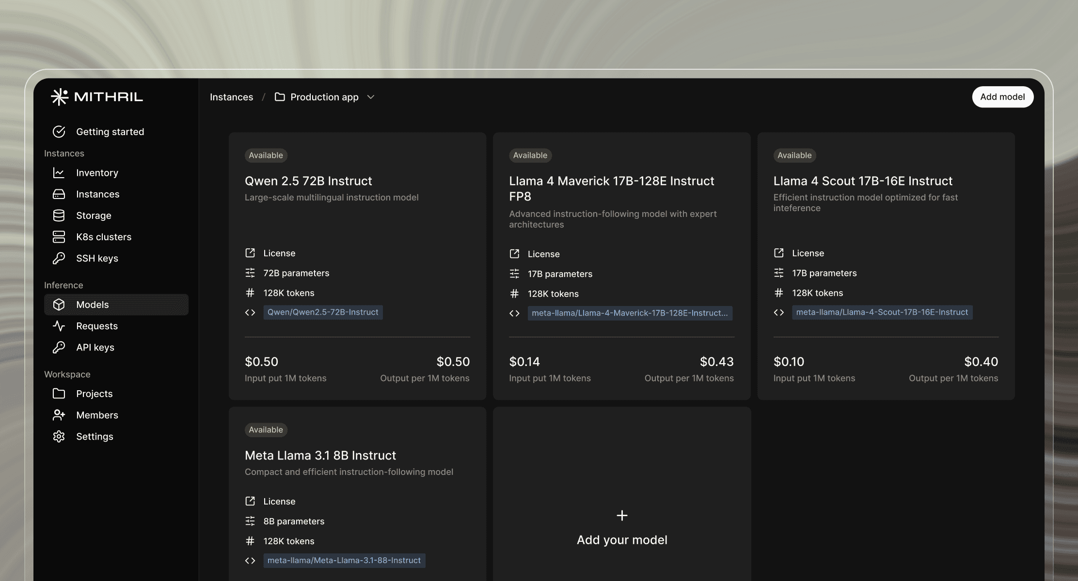Click the Members add-user icon
Screen dimensions: 1078x581
coord(59,415)
